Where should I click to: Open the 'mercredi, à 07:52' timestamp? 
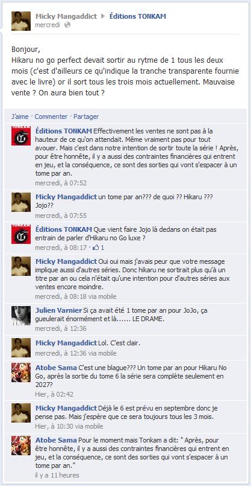click(x=61, y=183)
